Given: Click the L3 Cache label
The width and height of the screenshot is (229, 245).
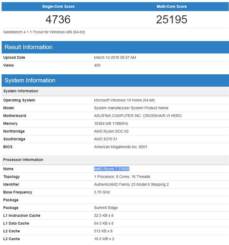Looking at the screenshot, I should (12, 239).
